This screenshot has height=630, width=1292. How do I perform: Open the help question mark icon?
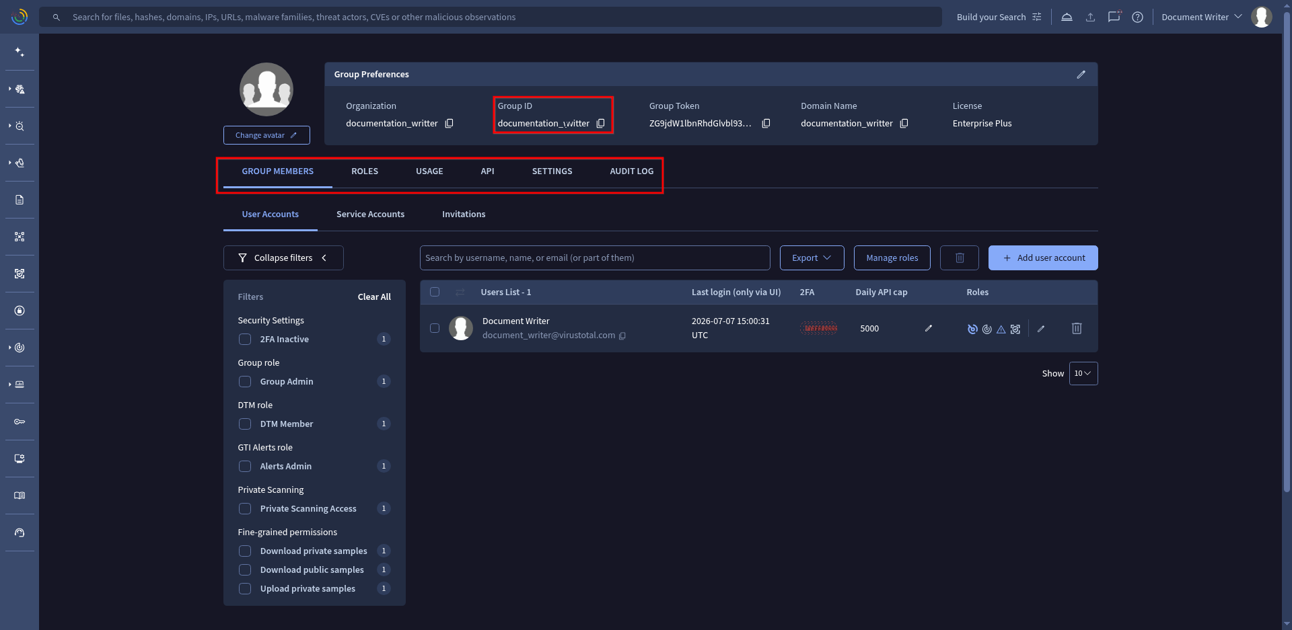click(x=1137, y=17)
